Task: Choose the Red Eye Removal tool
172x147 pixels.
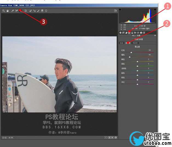Action: (x=35, y=11)
